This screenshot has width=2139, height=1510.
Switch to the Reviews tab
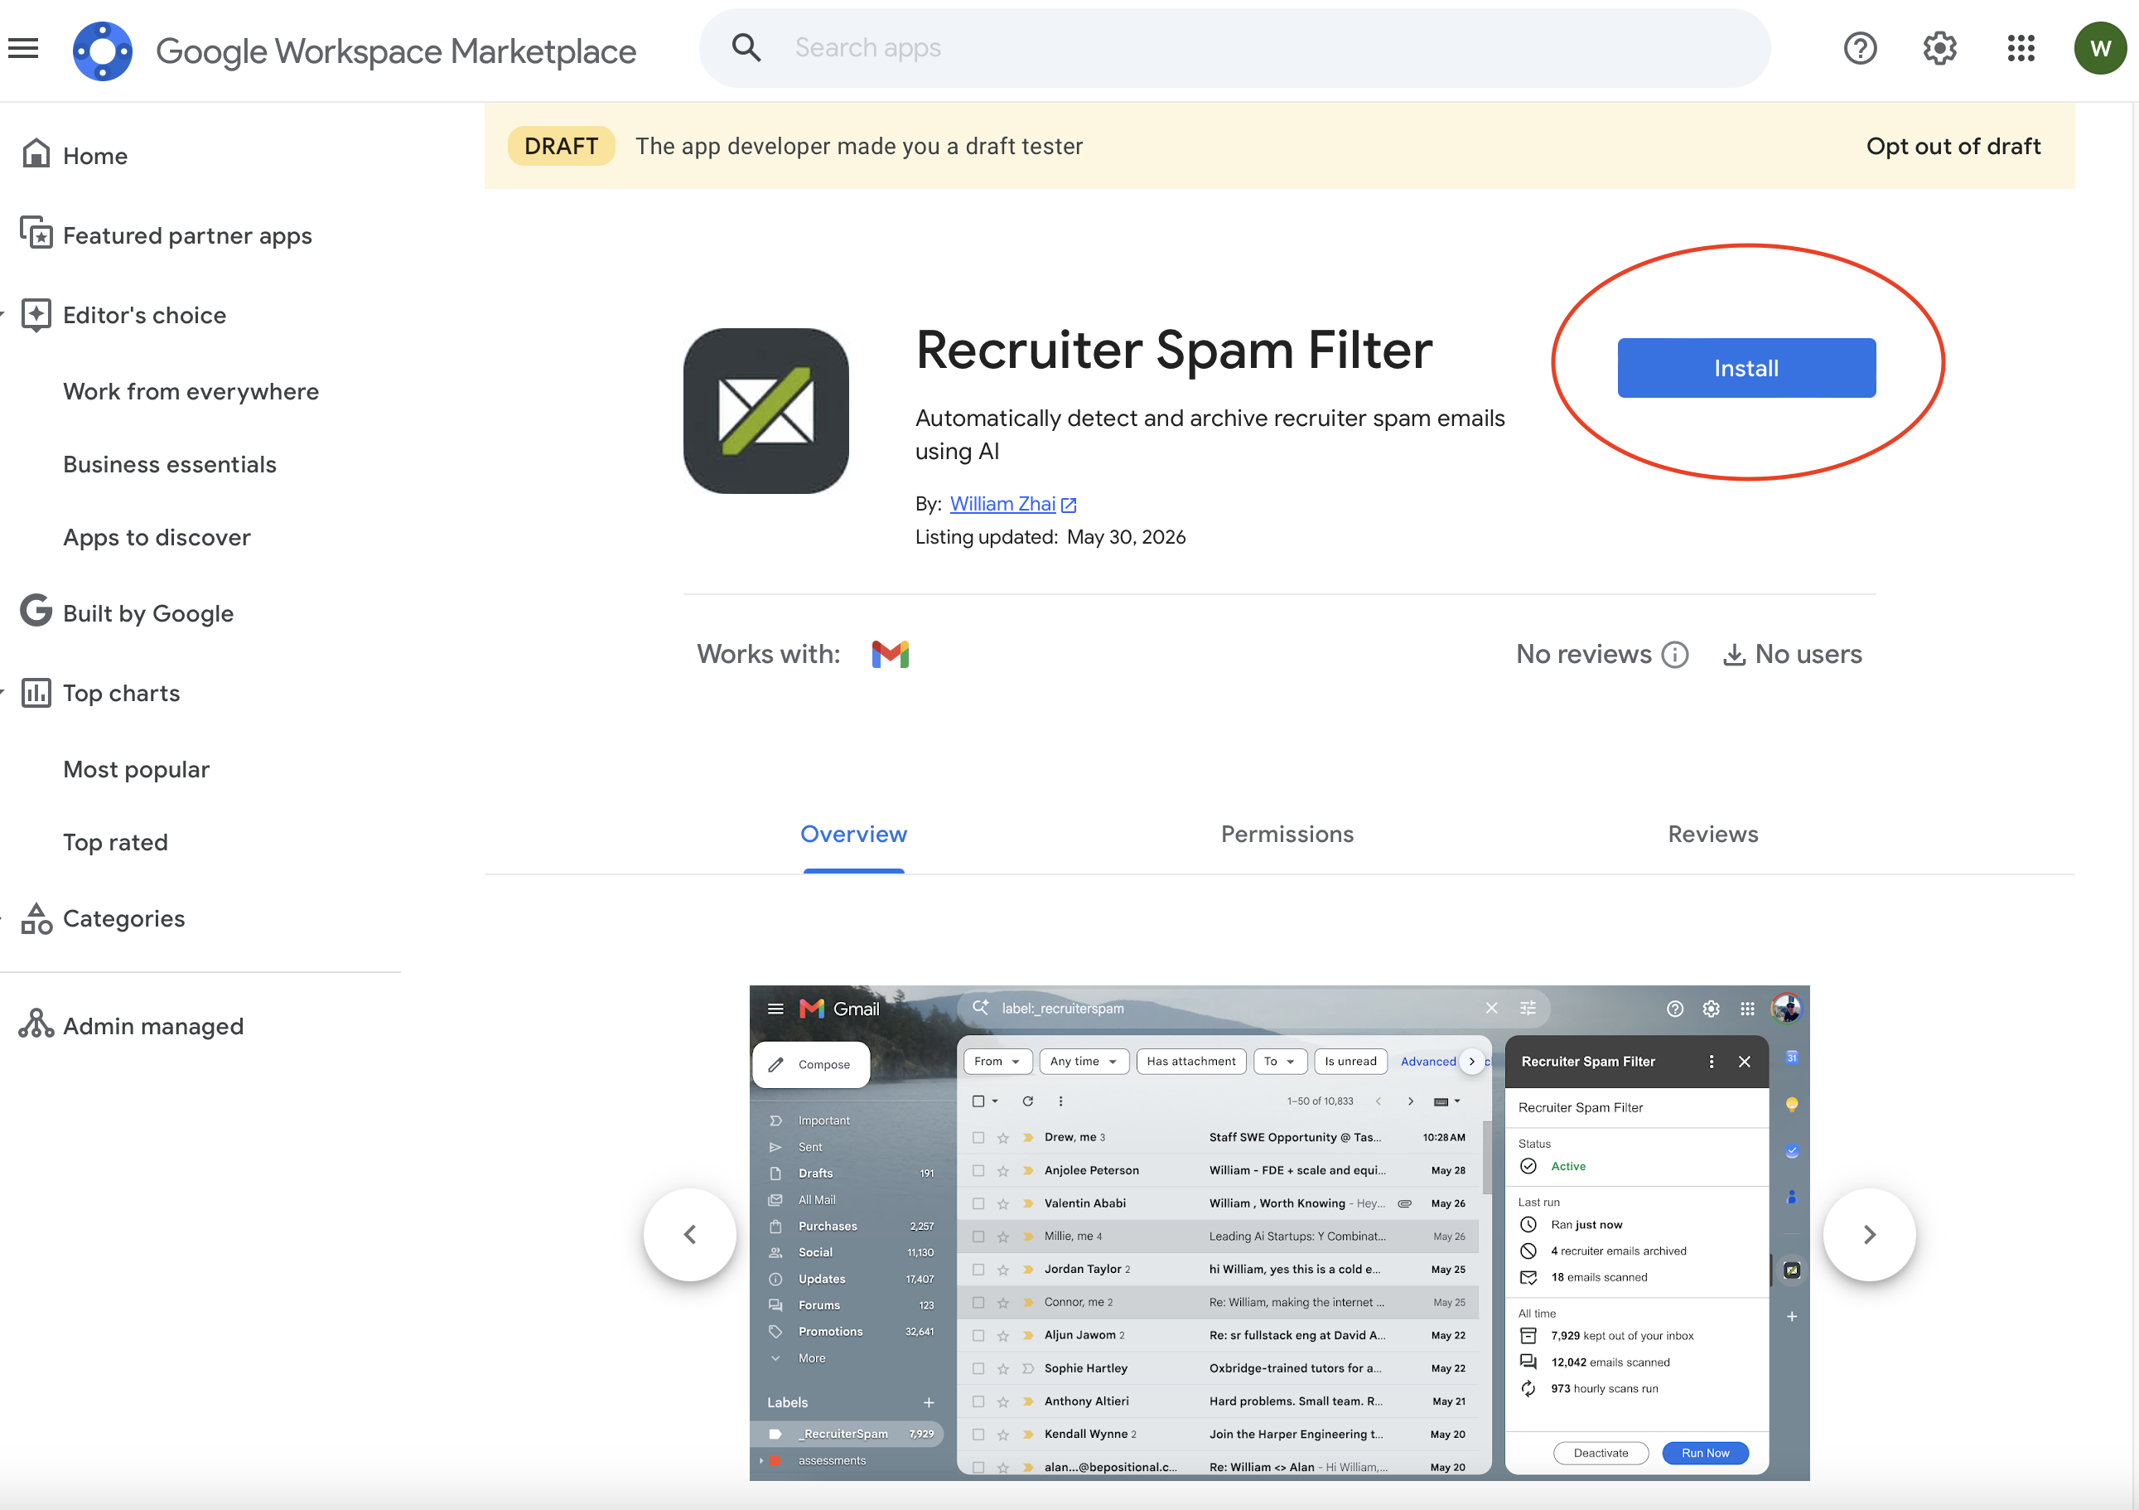click(1712, 835)
